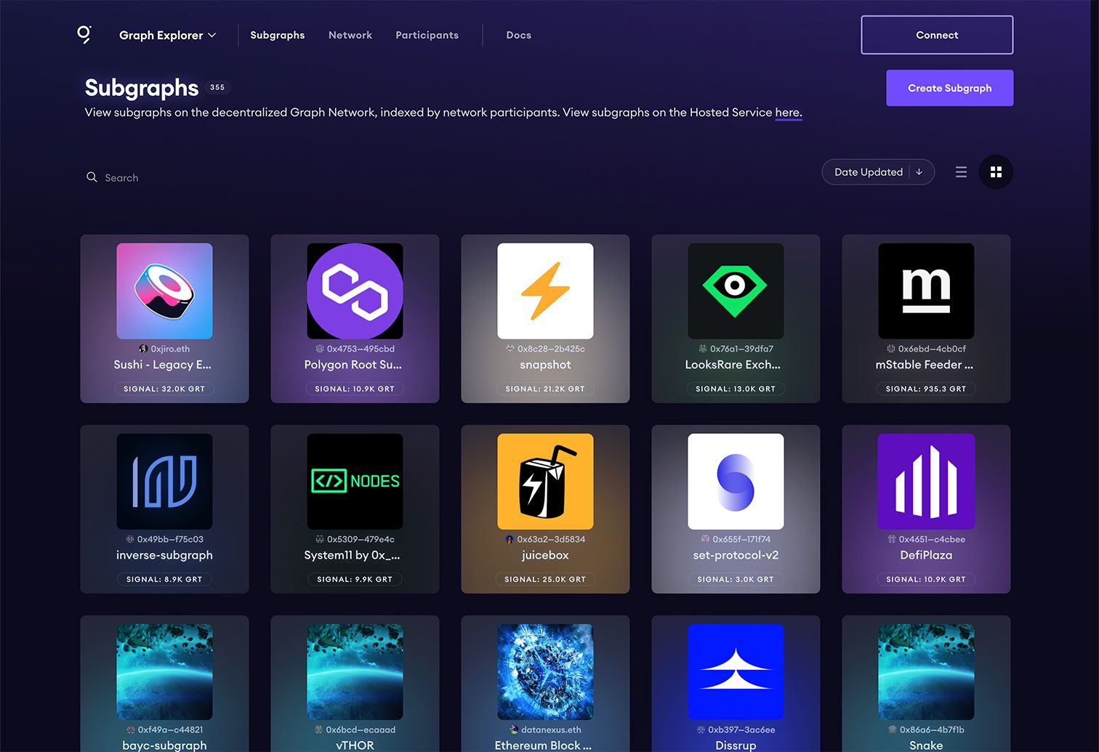Follow the Hosted Service 'here' link
1099x752 pixels.
pyautogui.click(x=788, y=113)
